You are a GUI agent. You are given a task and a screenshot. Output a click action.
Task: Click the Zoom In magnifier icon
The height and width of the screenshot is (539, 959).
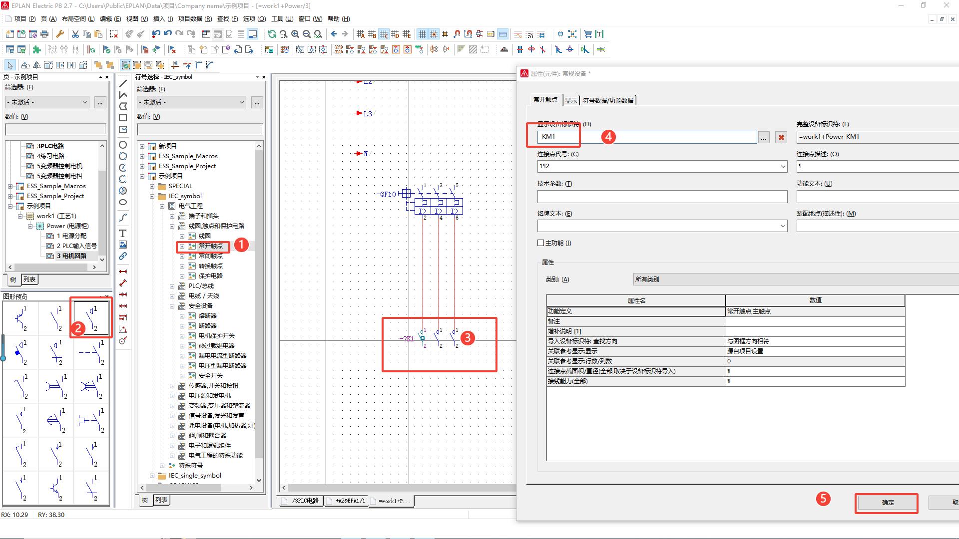(295, 34)
